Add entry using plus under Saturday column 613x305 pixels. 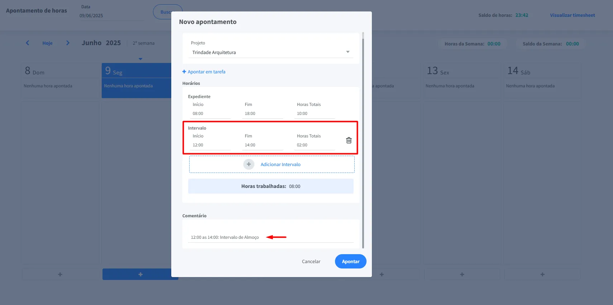[x=542, y=274]
